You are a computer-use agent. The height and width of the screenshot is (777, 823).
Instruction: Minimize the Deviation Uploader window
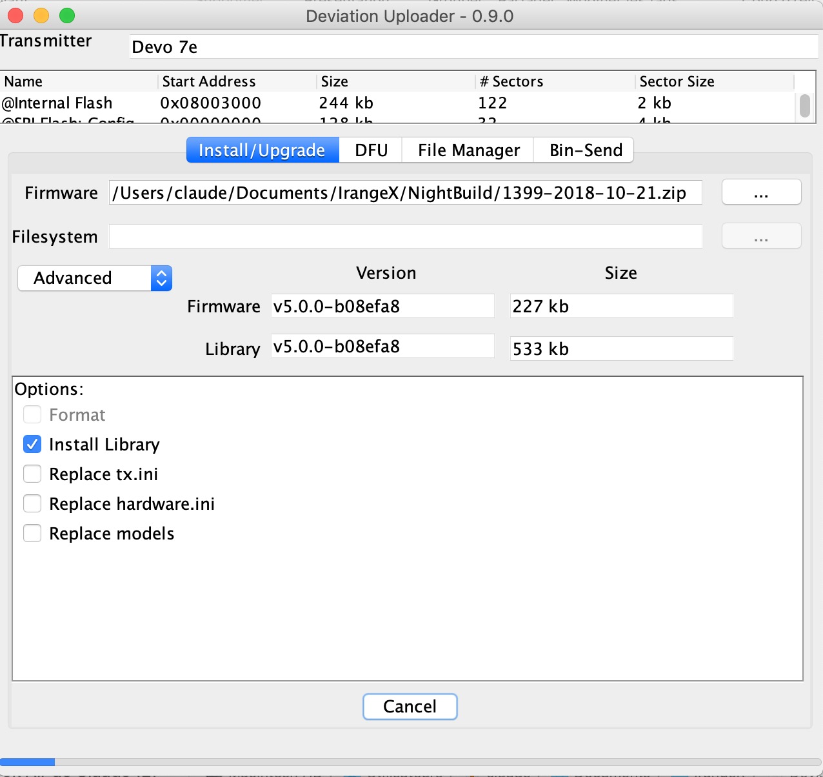coord(41,15)
